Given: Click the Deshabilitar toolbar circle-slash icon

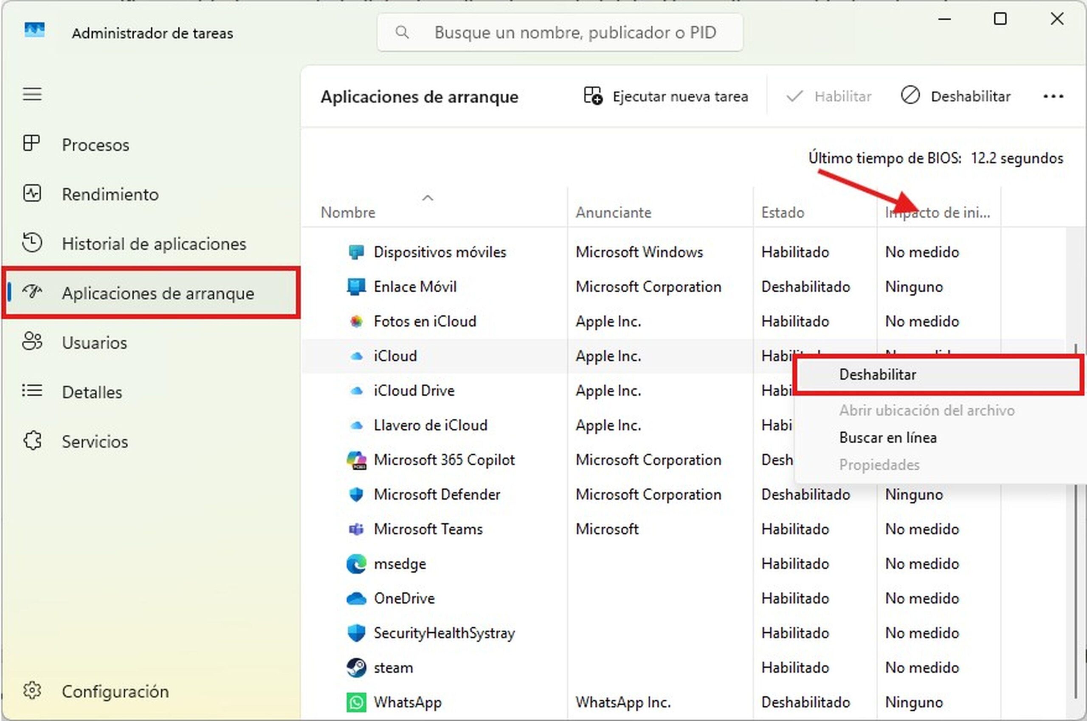Looking at the screenshot, I should 910,95.
